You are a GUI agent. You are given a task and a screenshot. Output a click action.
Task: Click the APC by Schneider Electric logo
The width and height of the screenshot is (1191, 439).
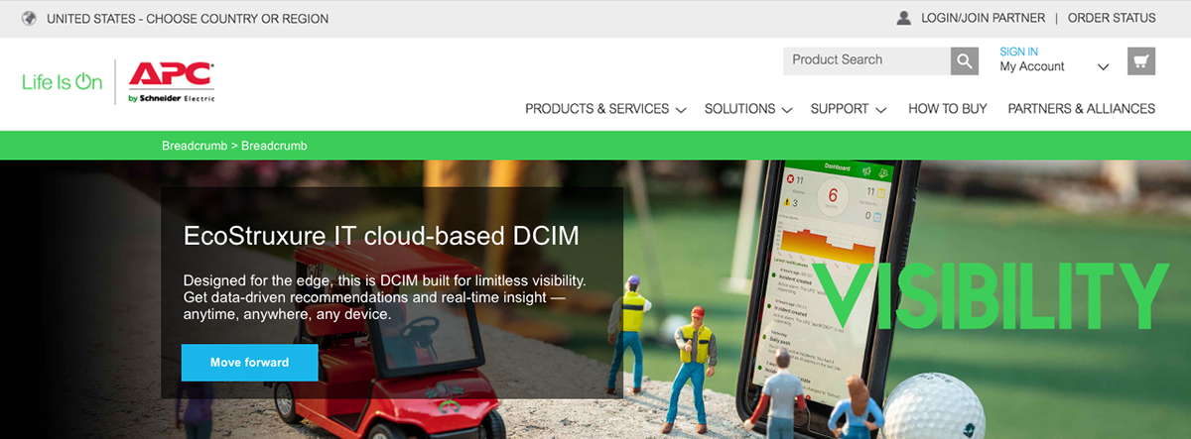point(172,82)
